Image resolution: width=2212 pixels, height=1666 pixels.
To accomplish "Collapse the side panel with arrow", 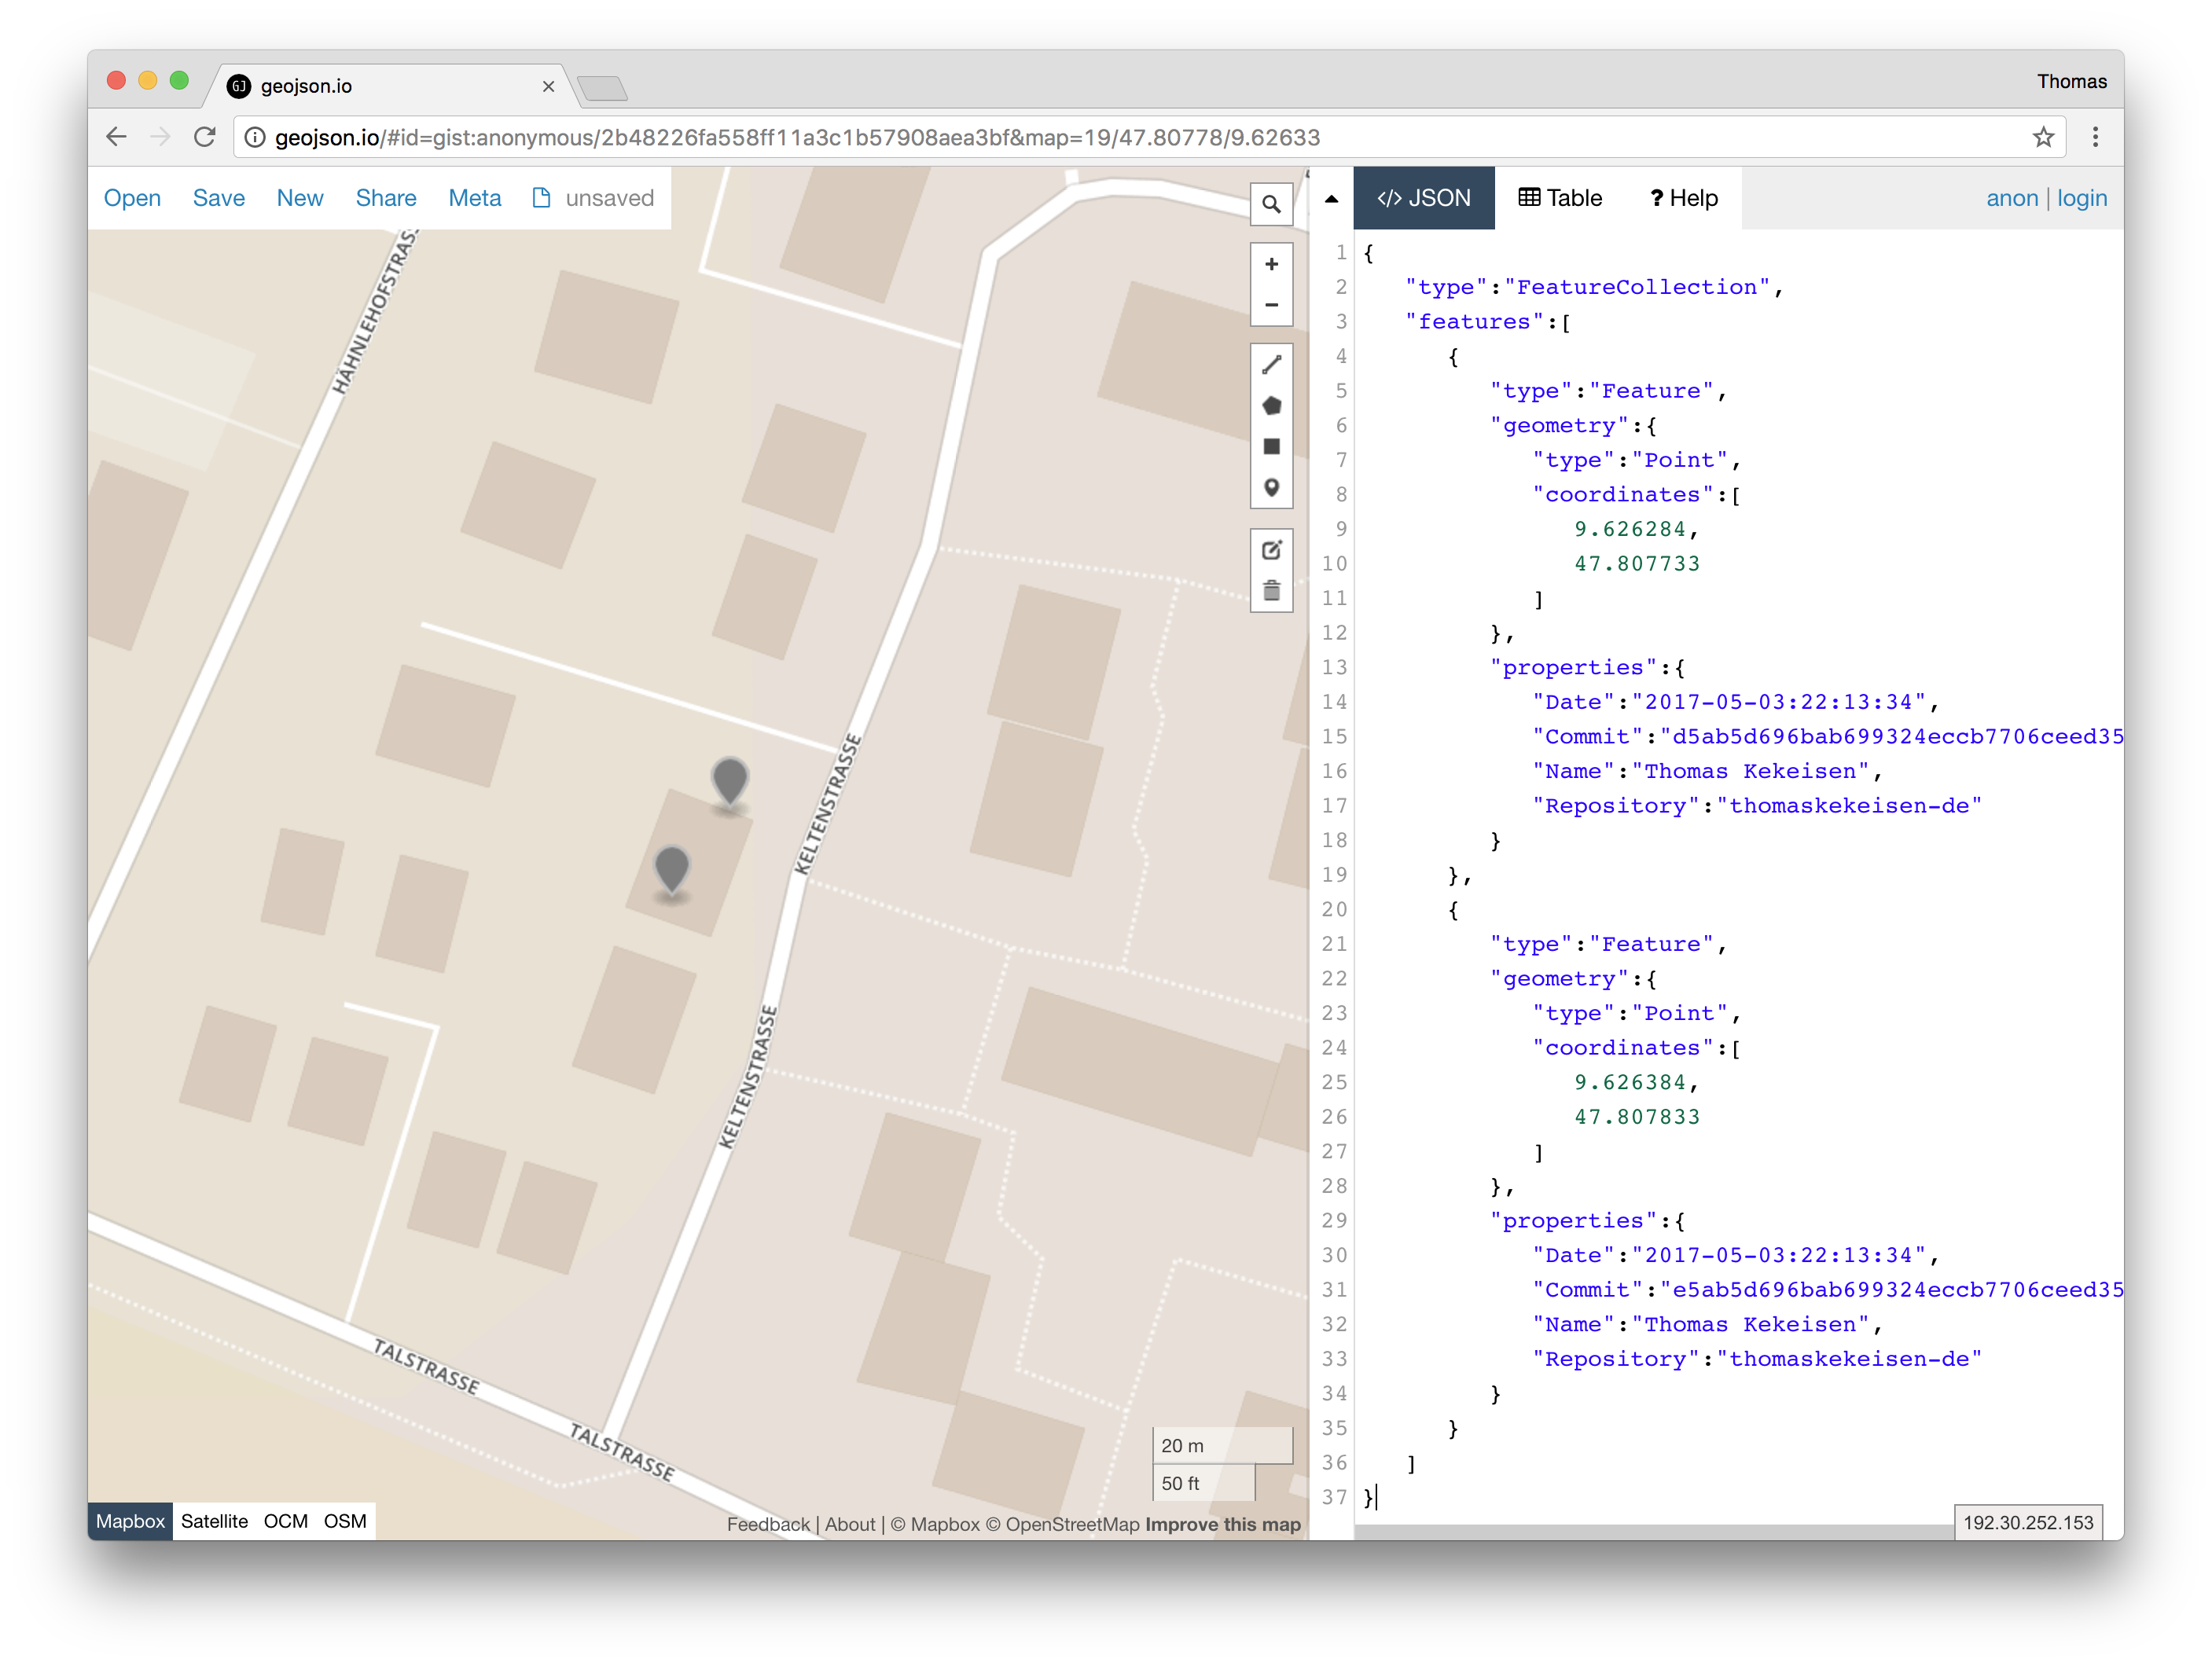I will point(1331,199).
